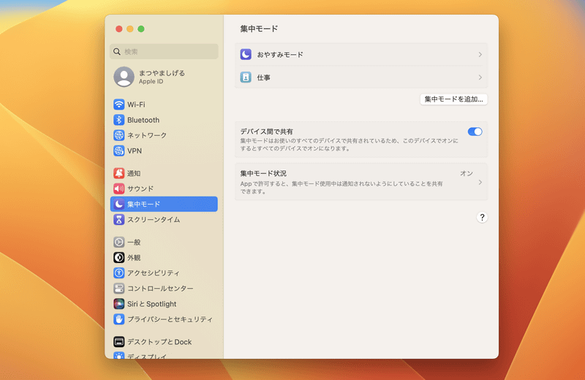The width and height of the screenshot is (585, 380).
Task: Click the Apple ID avatar picture
Action: pos(124,77)
